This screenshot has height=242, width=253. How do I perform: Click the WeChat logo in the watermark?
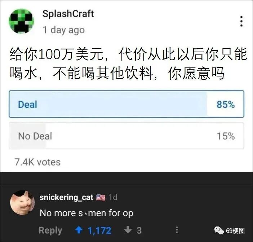[x=219, y=230]
